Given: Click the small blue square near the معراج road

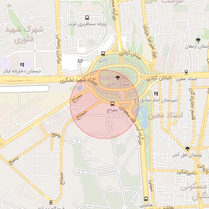Looking at the screenshot, I should 80,88.
